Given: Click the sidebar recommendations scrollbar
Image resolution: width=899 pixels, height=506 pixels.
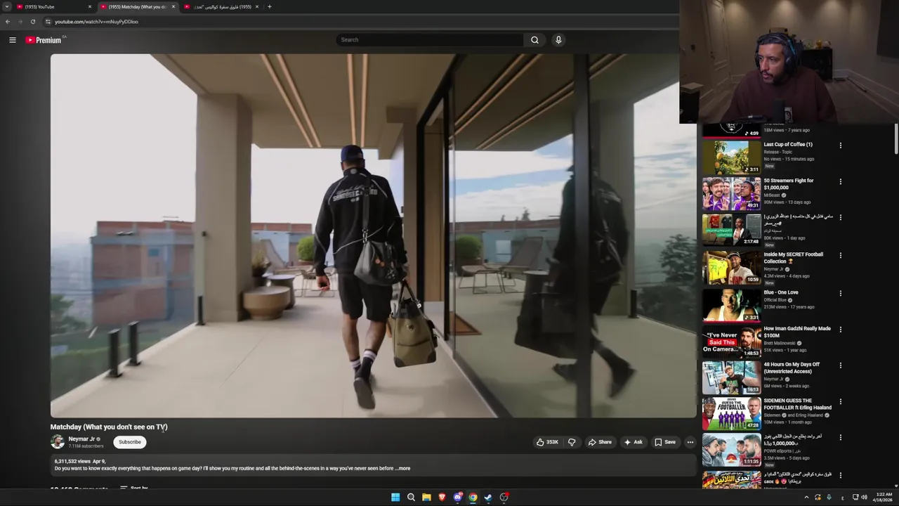Looking at the screenshot, I should [x=895, y=138].
